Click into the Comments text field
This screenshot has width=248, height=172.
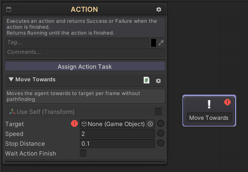click(x=85, y=53)
